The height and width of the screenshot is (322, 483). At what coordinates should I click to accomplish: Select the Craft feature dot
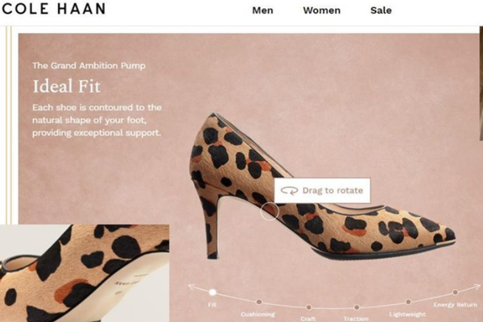click(308, 306)
